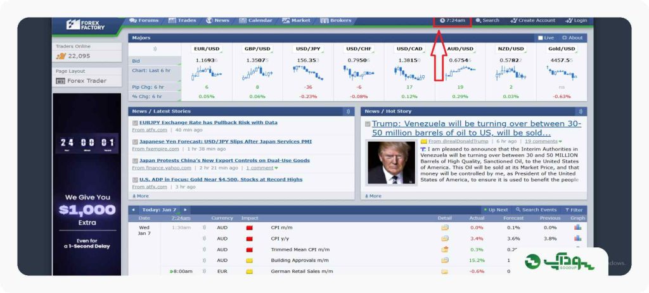Expand More under Latest Stories
Screen dimensions: 649x293
click(x=140, y=196)
